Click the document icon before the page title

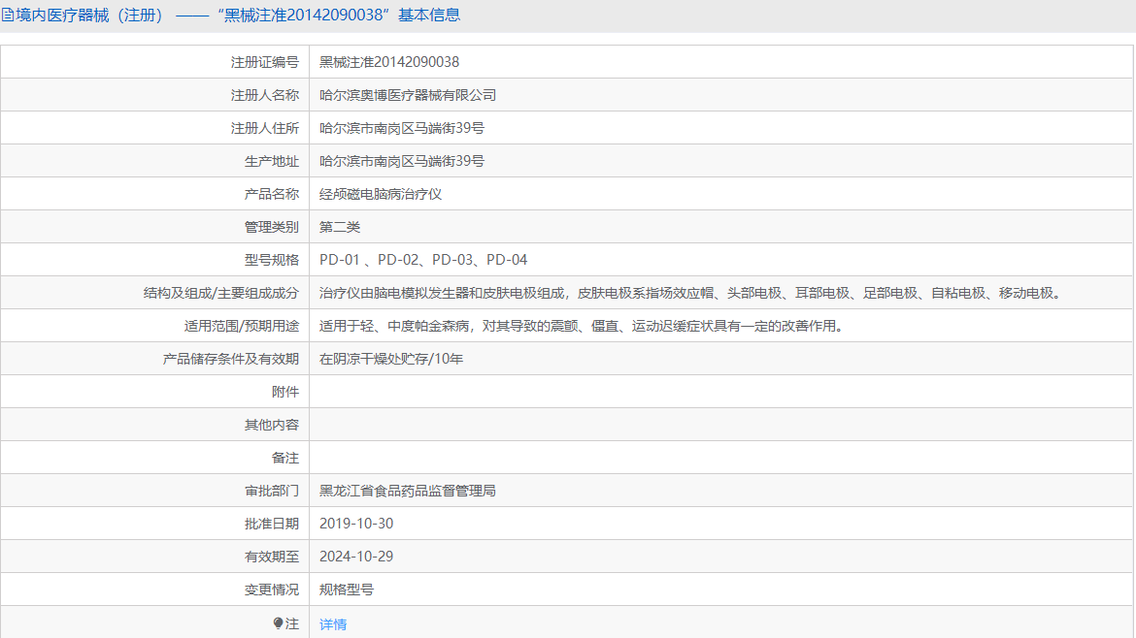tap(7, 15)
